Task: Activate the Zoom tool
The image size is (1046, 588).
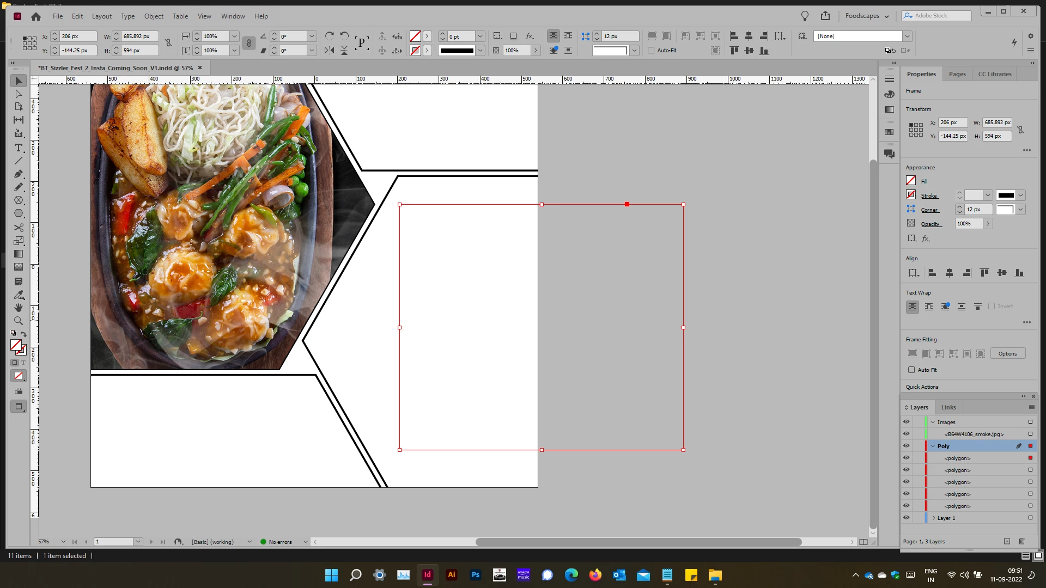Action: click(x=19, y=321)
